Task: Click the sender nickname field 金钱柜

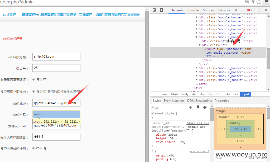Action: point(56,137)
